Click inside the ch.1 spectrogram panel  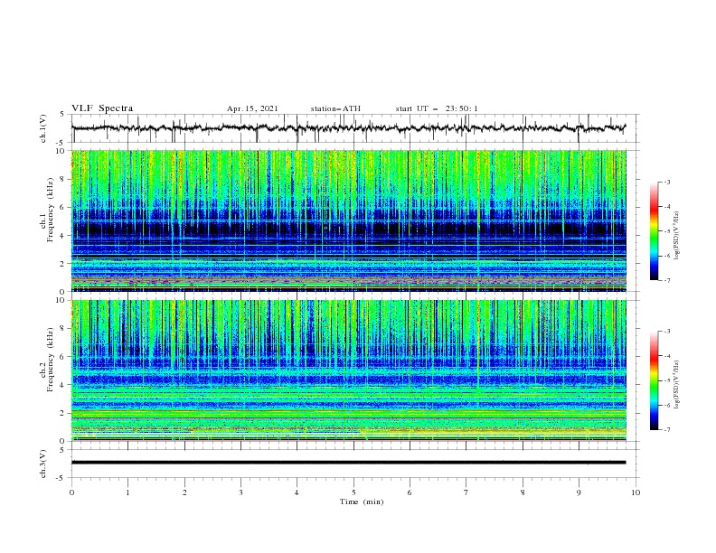[349, 220]
